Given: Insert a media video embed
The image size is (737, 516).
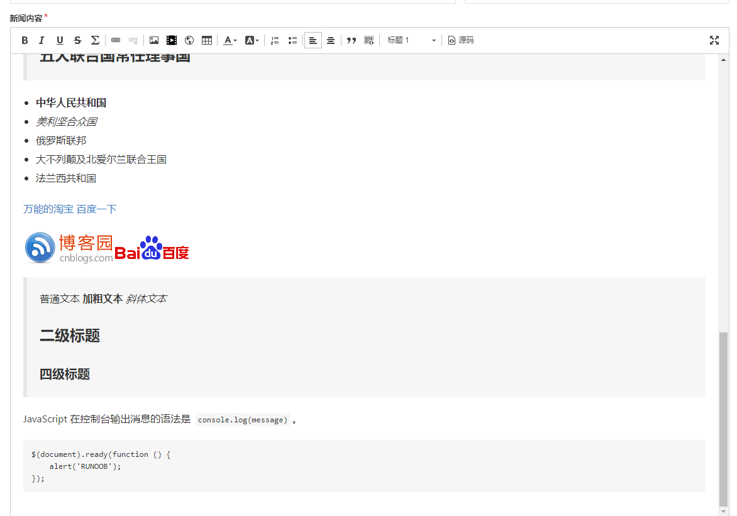Looking at the screenshot, I should click(172, 40).
